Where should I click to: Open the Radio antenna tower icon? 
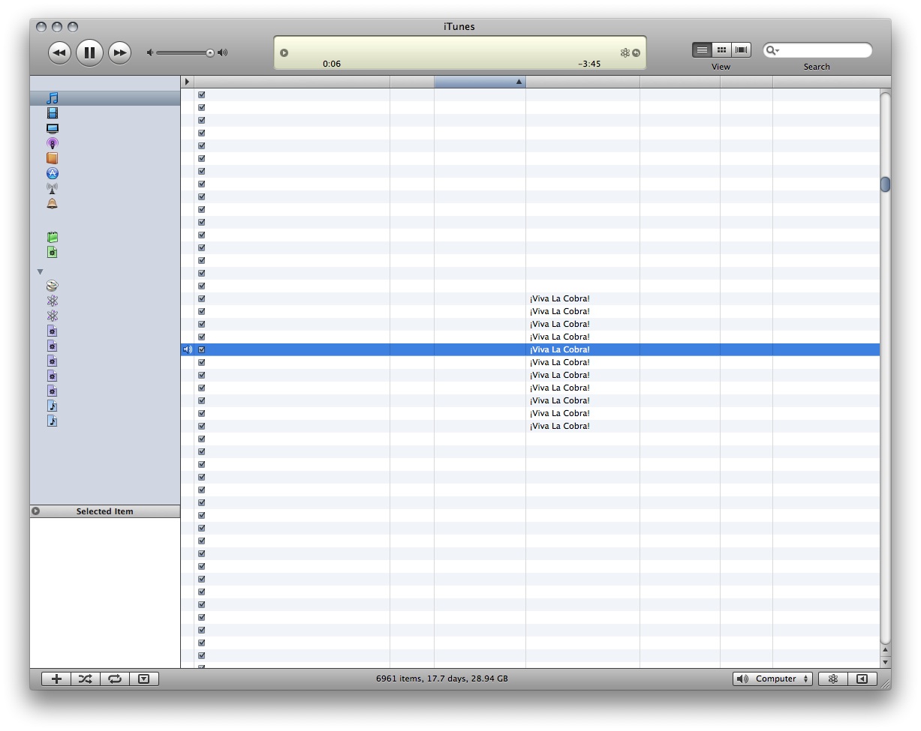[x=52, y=188]
